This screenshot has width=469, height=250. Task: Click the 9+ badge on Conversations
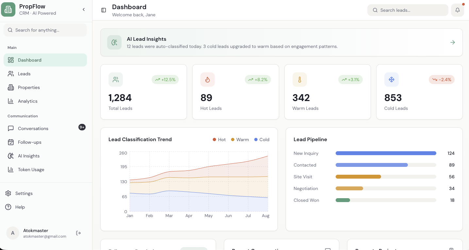pos(82,127)
